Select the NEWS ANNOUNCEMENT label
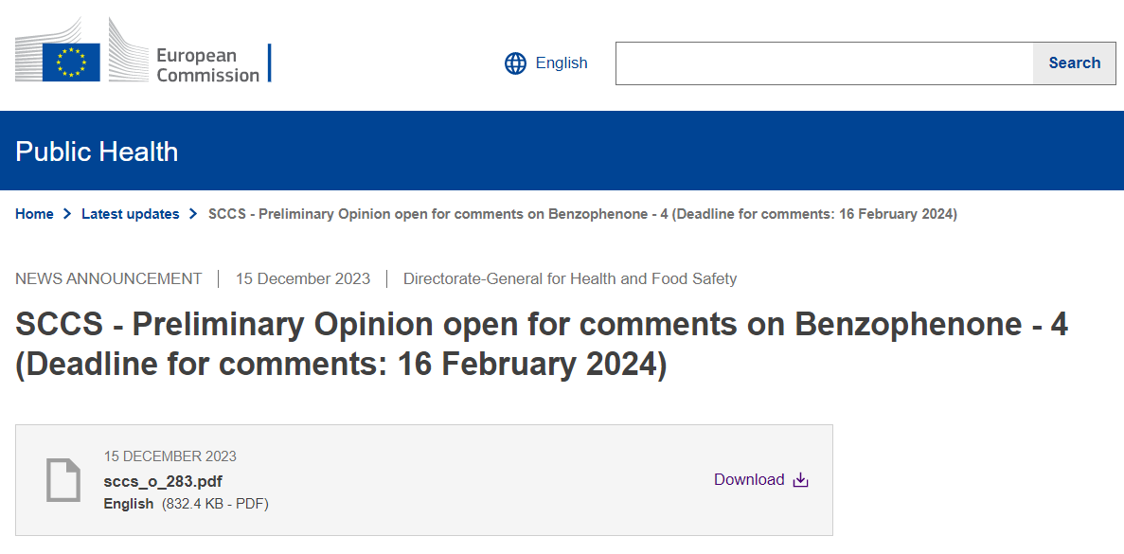Screen dimensions: 1124x554 tap(109, 278)
